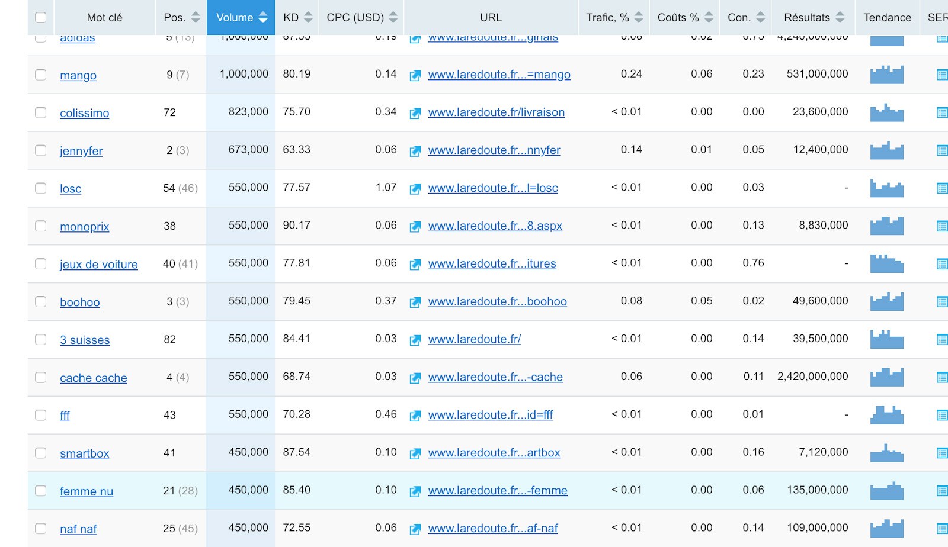The image size is (948, 547).
Task: Select the 84.41 KD value
Action: [x=297, y=339]
